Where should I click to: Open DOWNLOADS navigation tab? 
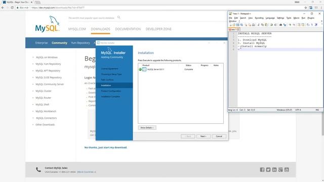tap(100, 29)
